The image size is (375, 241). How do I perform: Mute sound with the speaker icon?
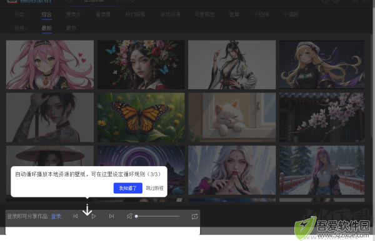coord(129,216)
